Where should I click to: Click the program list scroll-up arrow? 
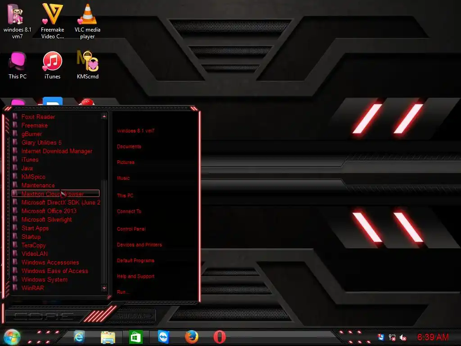104,117
